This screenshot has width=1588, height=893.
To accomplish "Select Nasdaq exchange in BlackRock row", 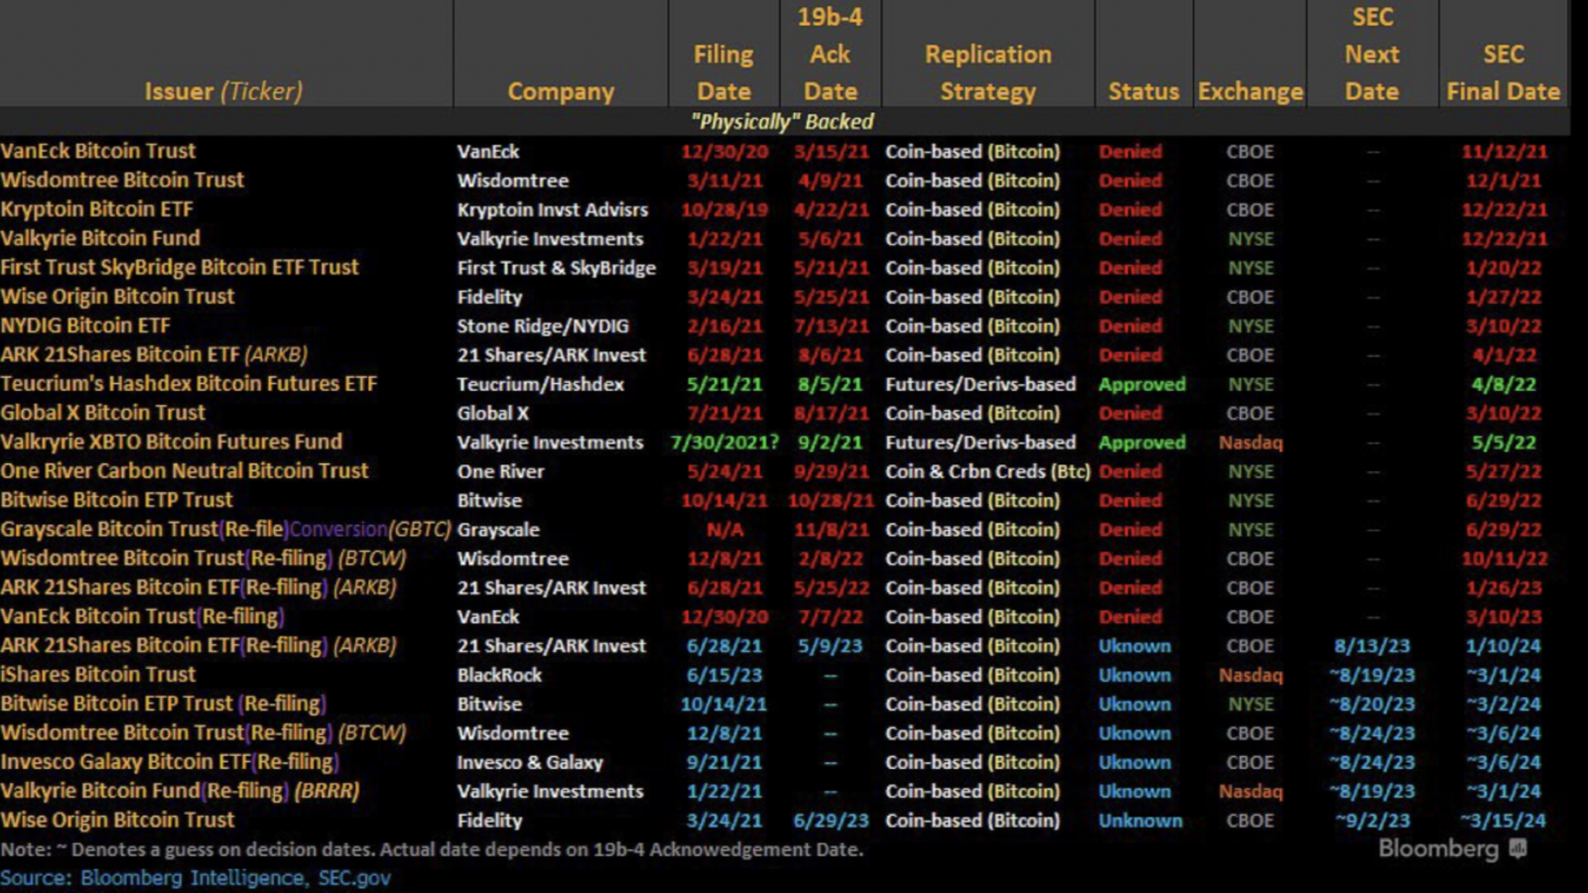I will click(x=1251, y=675).
